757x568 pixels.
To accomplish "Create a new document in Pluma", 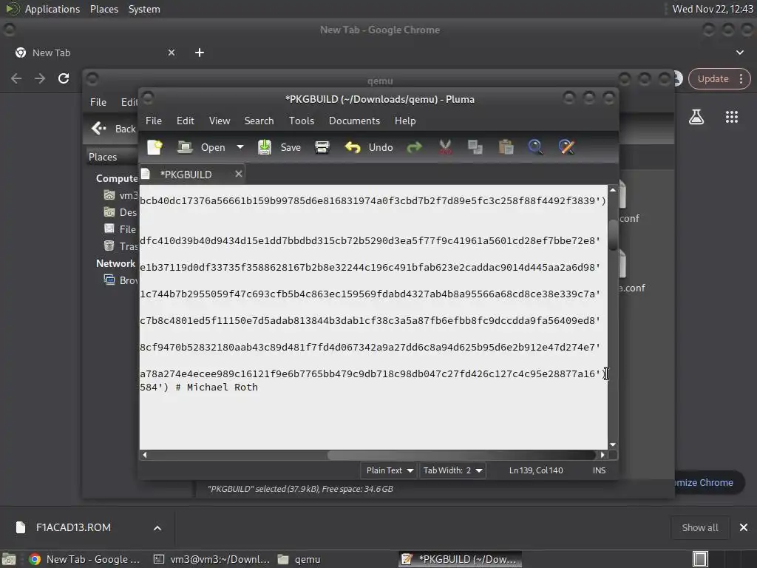I will (x=155, y=147).
